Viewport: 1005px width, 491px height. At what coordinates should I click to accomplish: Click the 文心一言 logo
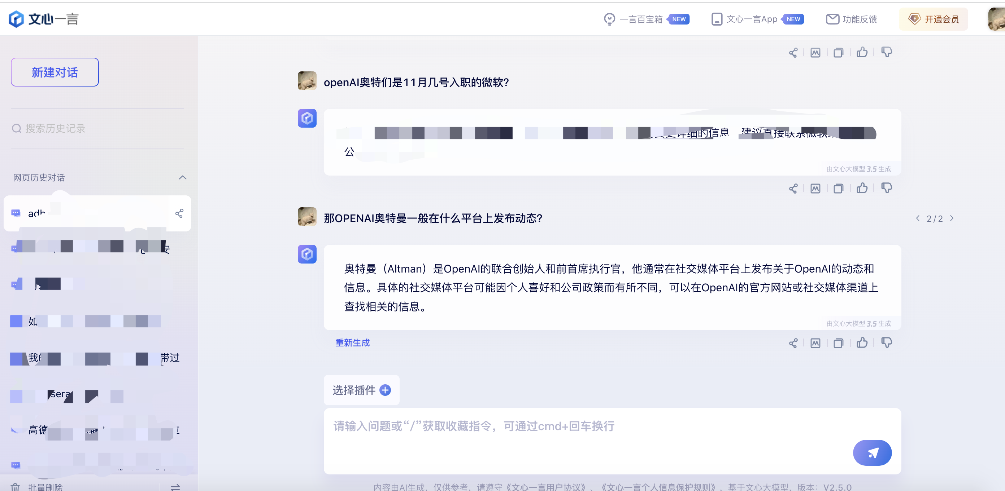[44, 19]
